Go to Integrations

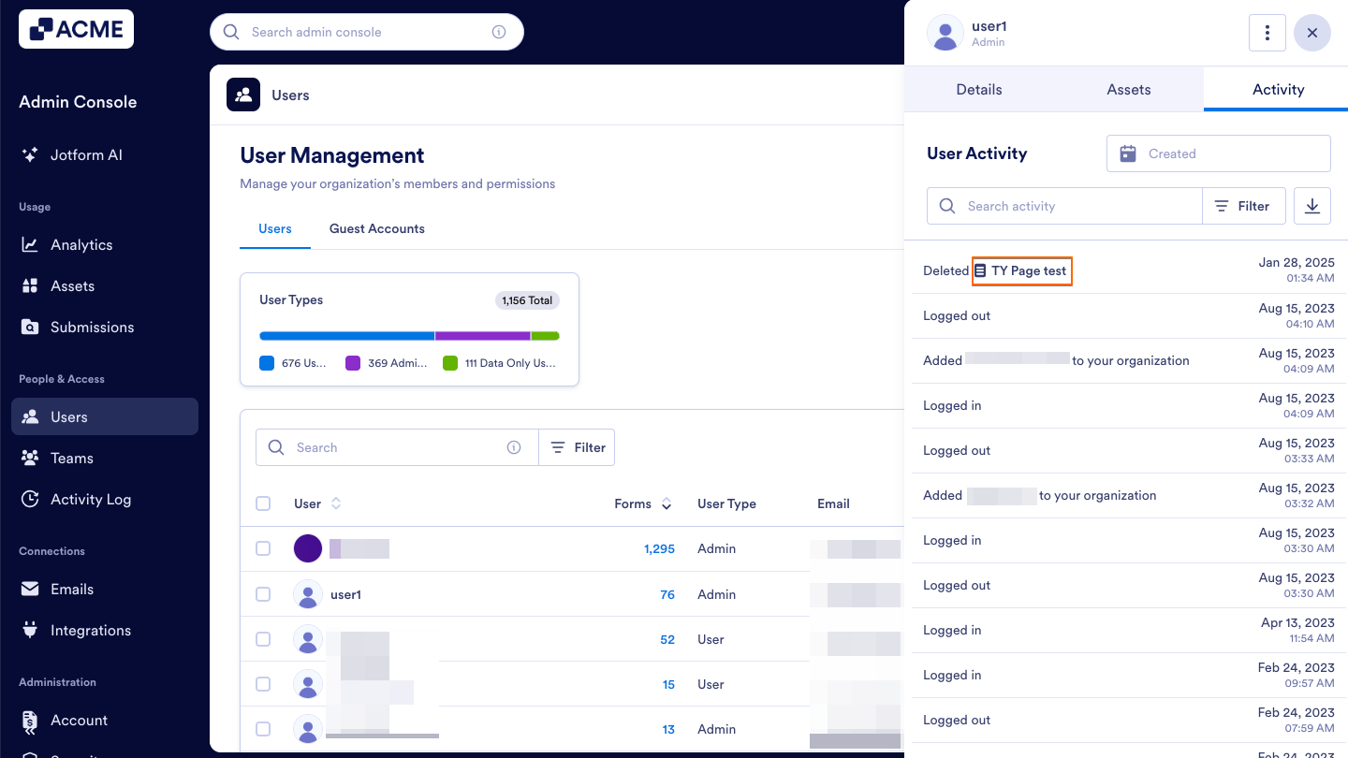pyautogui.click(x=89, y=630)
